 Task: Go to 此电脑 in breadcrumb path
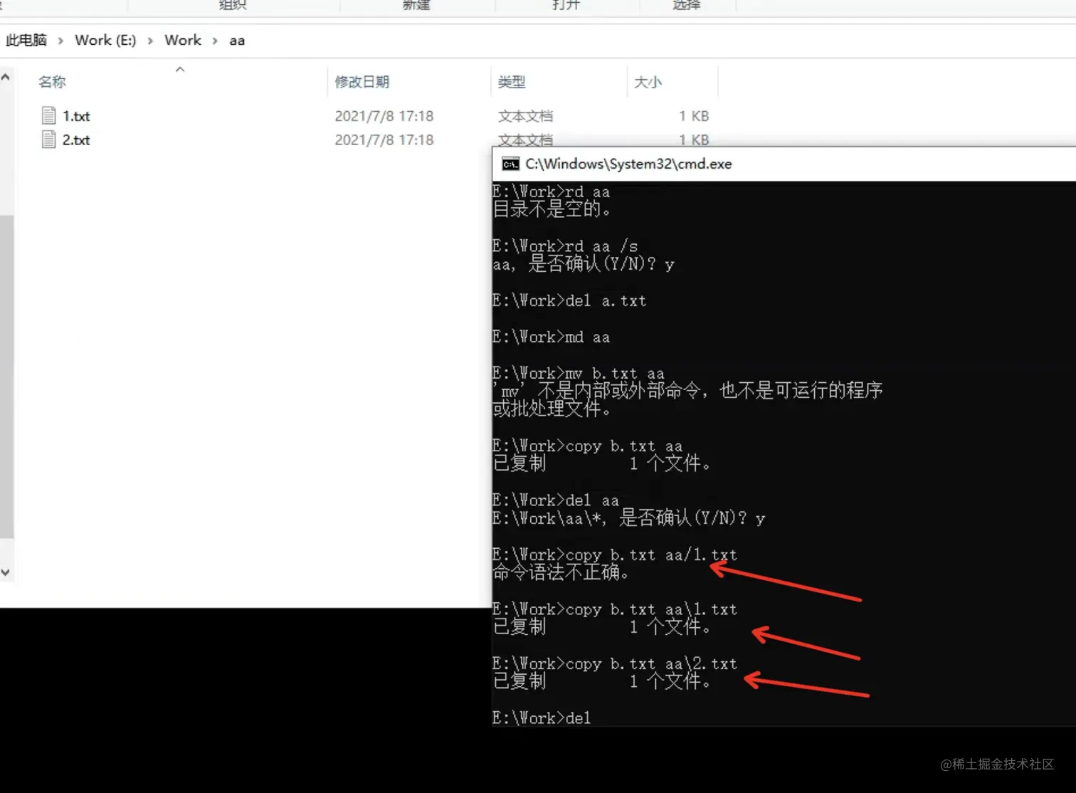pos(26,41)
